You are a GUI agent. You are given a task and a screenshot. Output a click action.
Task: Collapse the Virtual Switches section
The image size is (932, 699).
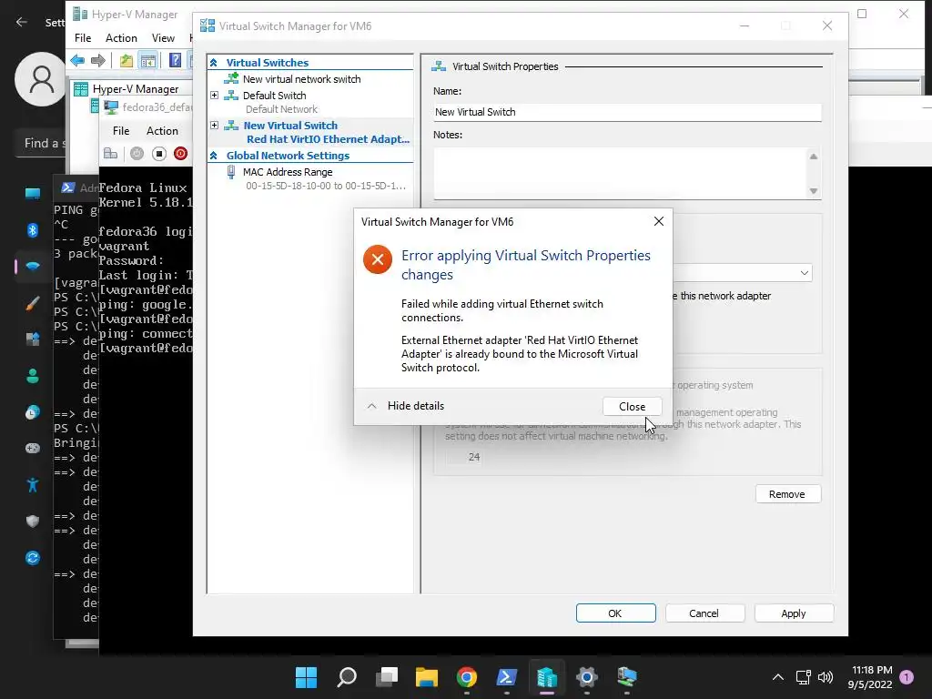pyautogui.click(x=213, y=63)
